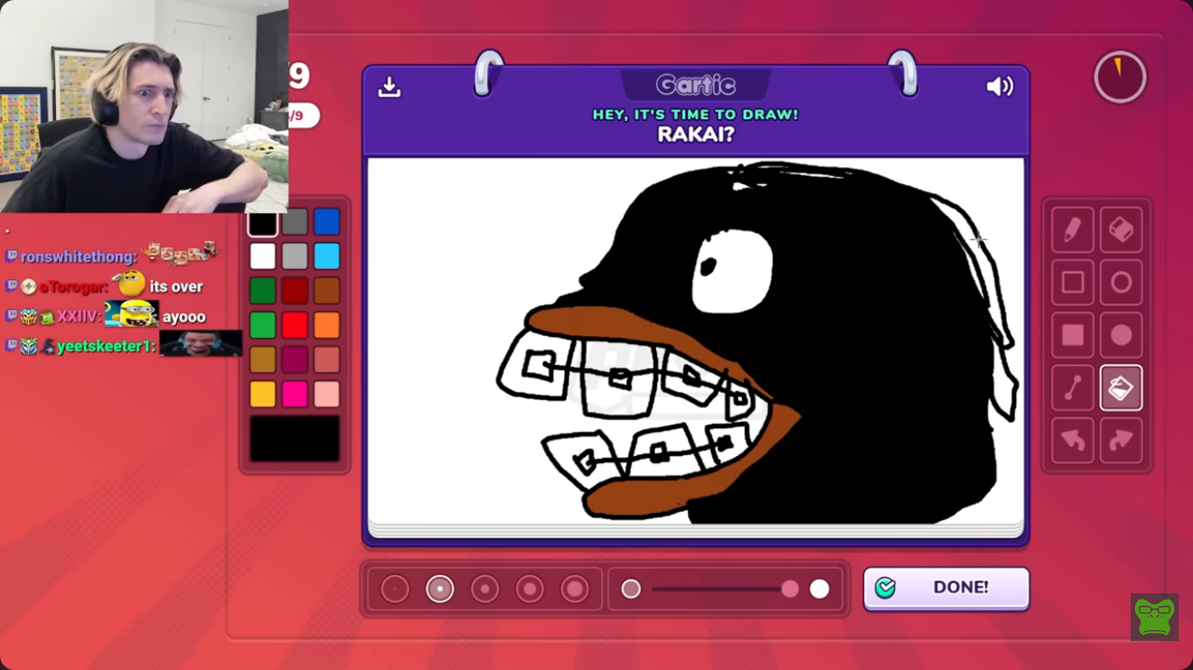Click the full-opacity white dot right of the slider
The image size is (1193, 670).
click(819, 590)
